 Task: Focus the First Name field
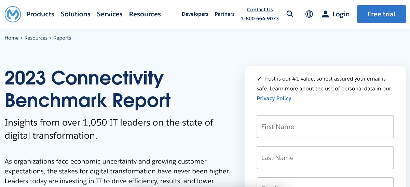[325, 127]
